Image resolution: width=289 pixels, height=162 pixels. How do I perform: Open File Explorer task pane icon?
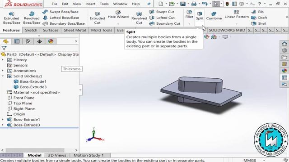284,57
